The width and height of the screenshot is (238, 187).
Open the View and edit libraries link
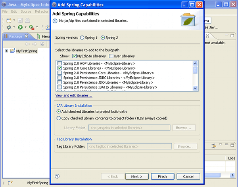74,95
